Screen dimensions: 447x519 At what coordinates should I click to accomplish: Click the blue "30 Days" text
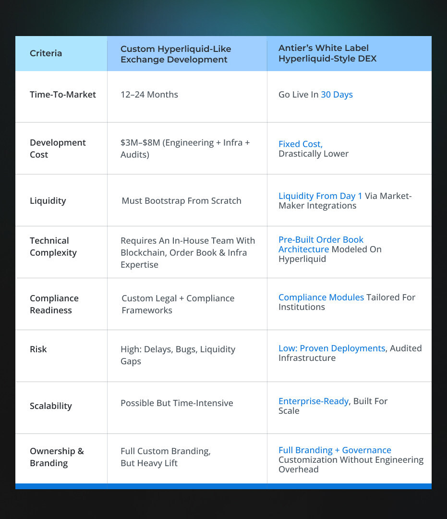(x=337, y=95)
